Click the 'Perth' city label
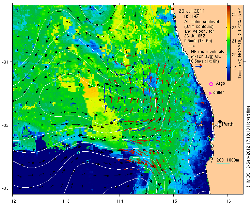This screenshot has height=204, width=252. pos(228,124)
